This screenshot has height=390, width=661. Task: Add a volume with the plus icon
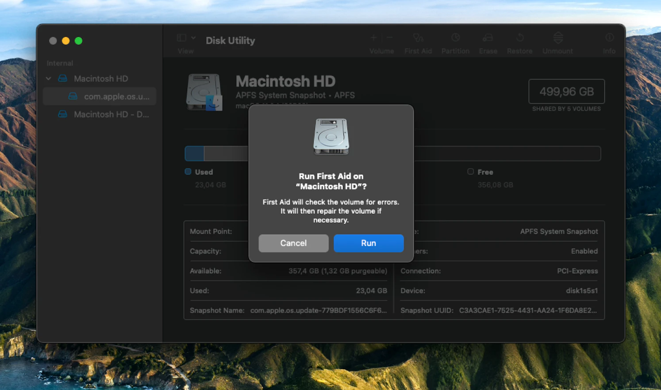point(374,38)
